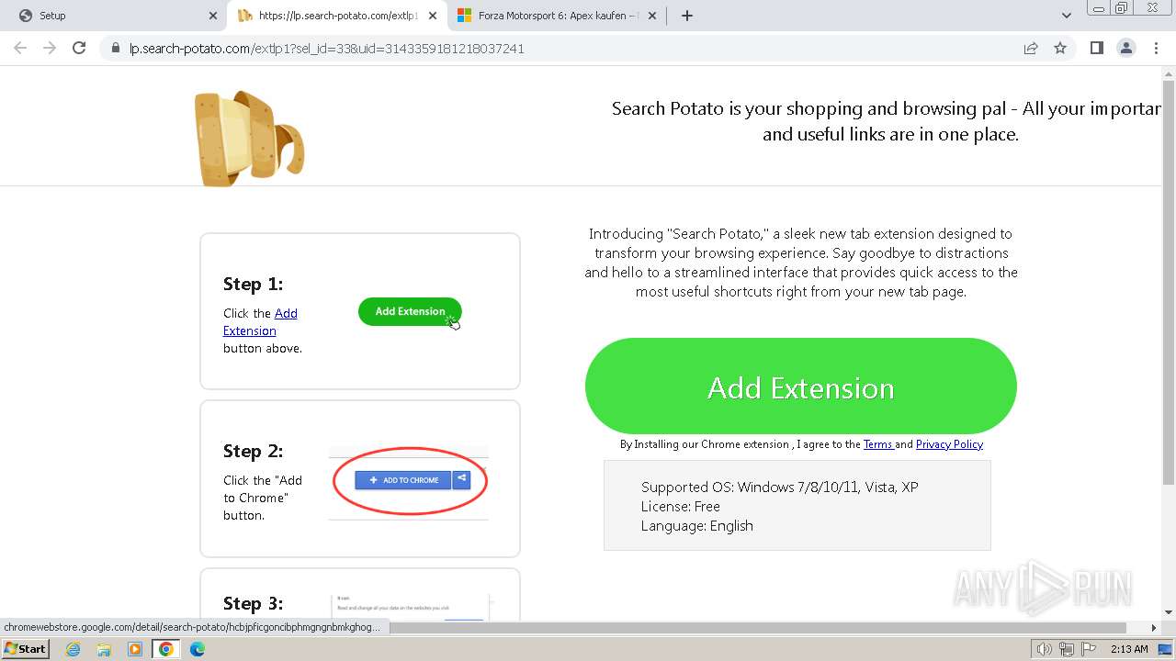Open a new tab with plus button

tap(687, 16)
